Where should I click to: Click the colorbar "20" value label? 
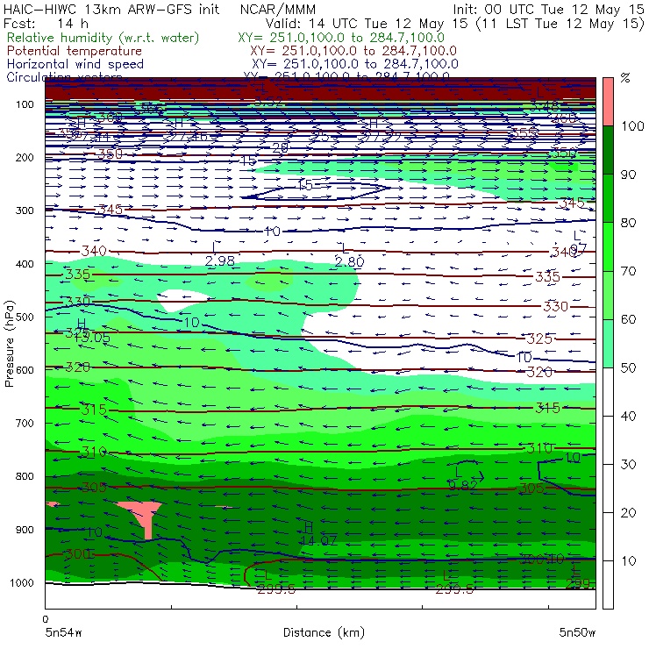[628, 513]
